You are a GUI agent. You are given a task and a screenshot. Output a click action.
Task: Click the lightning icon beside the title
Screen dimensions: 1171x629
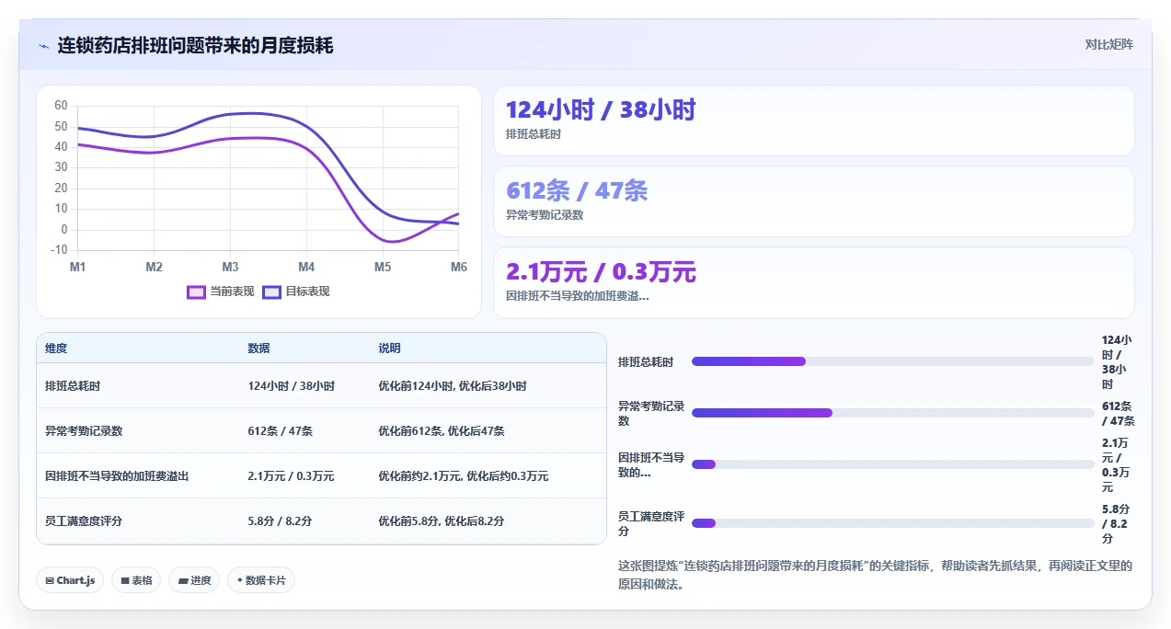tap(43, 45)
